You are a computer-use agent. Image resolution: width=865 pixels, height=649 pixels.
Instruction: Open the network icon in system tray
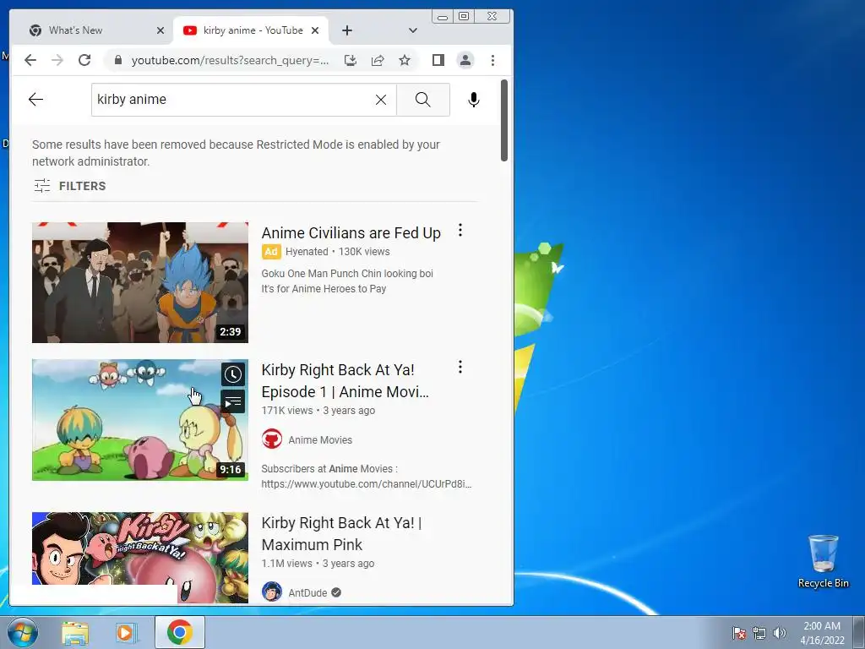[759, 633]
